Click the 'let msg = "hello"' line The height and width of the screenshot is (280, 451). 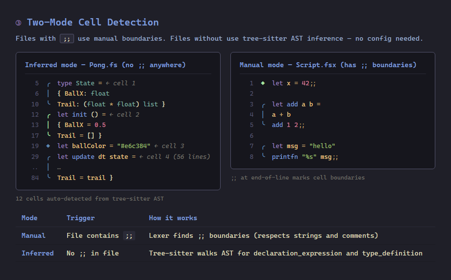[303, 146]
